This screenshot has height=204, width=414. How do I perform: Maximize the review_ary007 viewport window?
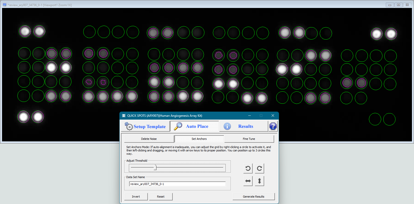click(398, 5)
